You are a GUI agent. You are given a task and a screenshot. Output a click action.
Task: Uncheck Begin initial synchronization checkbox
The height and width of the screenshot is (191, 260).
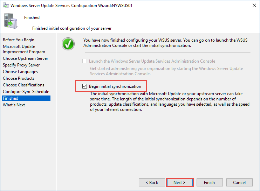(x=84, y=86)
